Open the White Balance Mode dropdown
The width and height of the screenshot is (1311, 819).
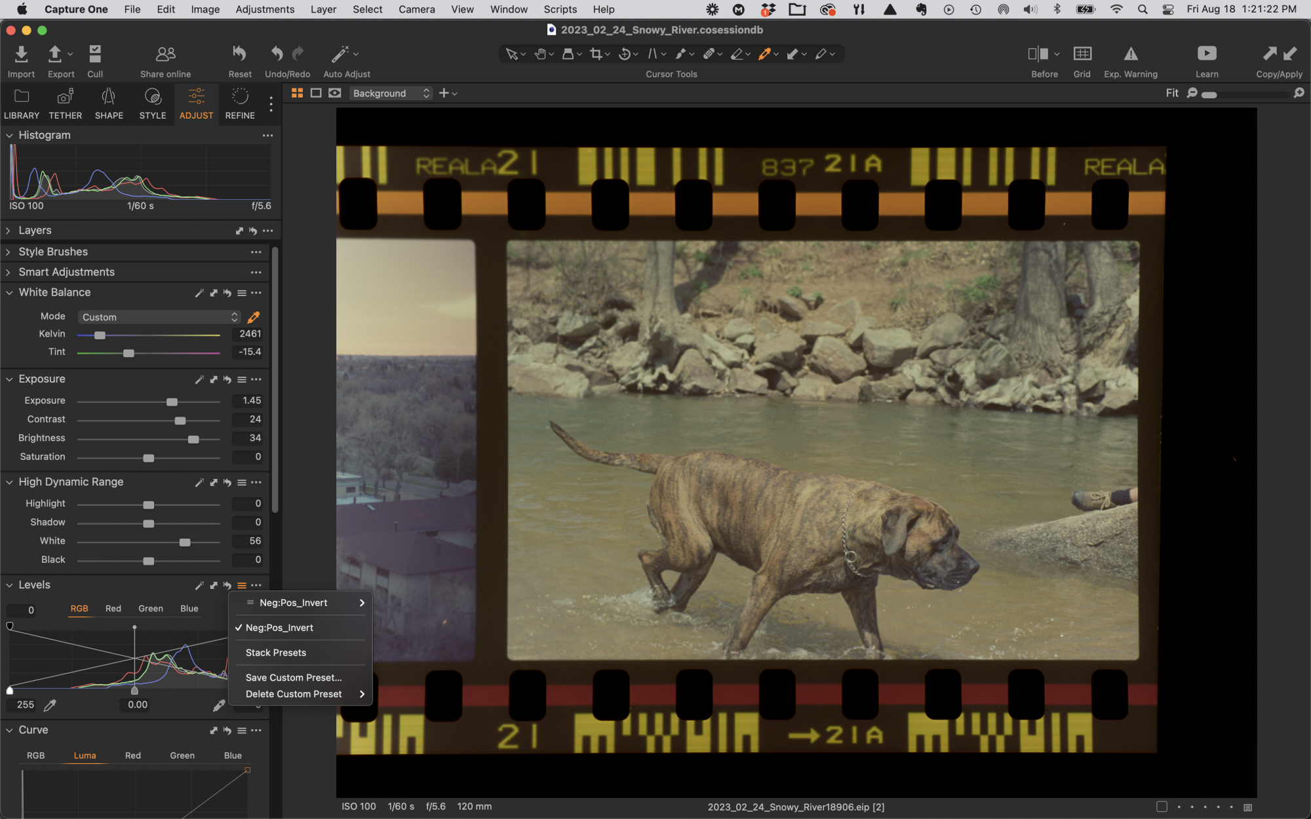[x=159, y=317]
